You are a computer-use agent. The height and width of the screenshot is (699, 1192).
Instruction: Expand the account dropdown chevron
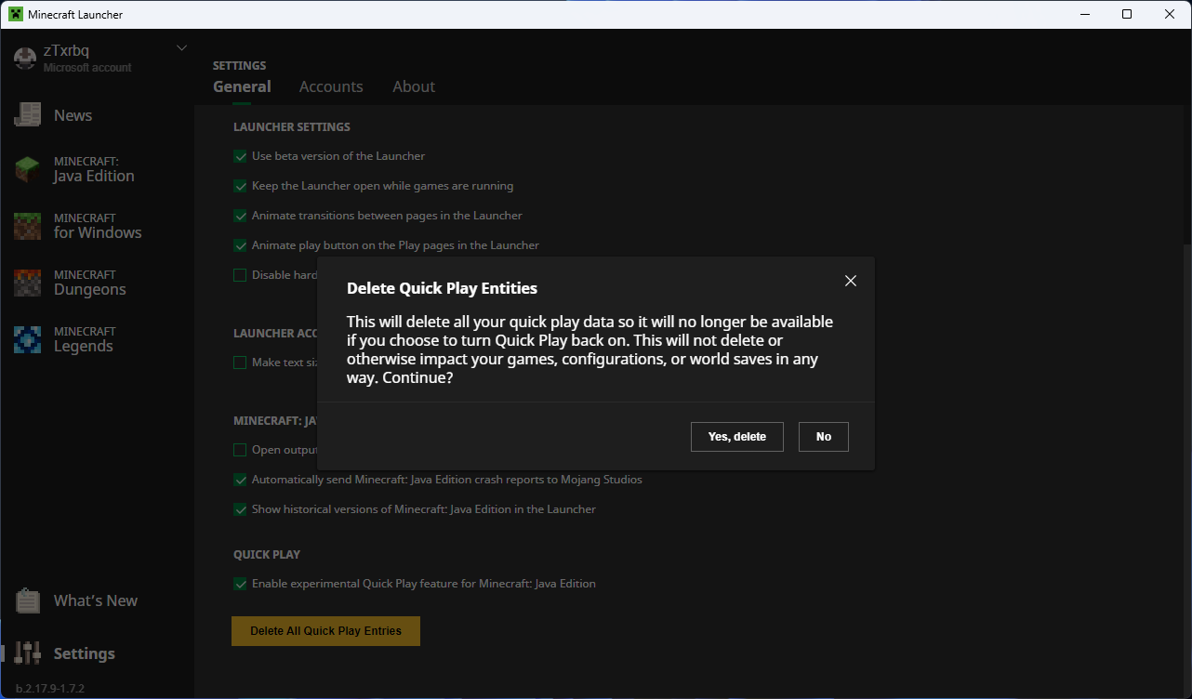click(181, 48)
